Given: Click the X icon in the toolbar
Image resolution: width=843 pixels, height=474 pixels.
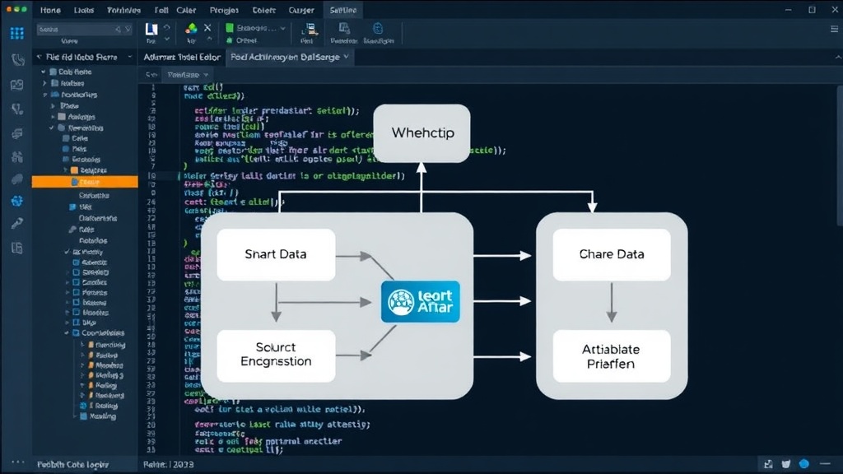Looking at the screenshot, I should 207,27.
